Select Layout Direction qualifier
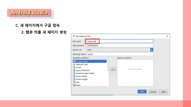Image resolution: width=191 pixels, height=107 pixels. [x=90, y=70]
